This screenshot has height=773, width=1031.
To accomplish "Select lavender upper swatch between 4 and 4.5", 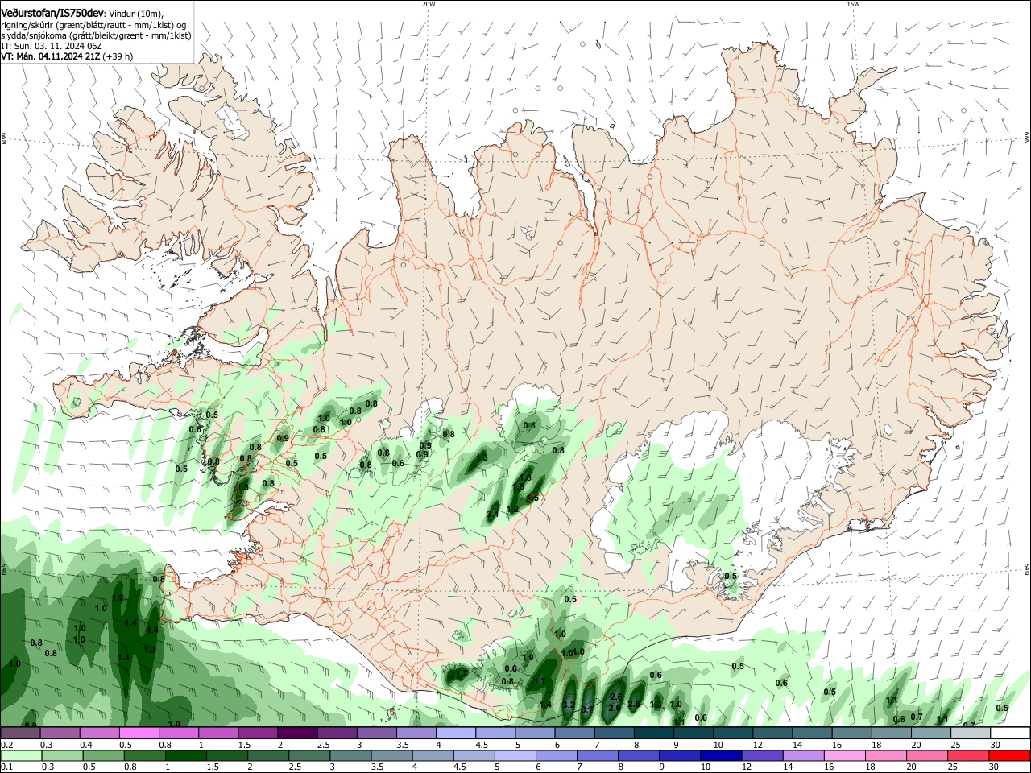I will point(455,733).
